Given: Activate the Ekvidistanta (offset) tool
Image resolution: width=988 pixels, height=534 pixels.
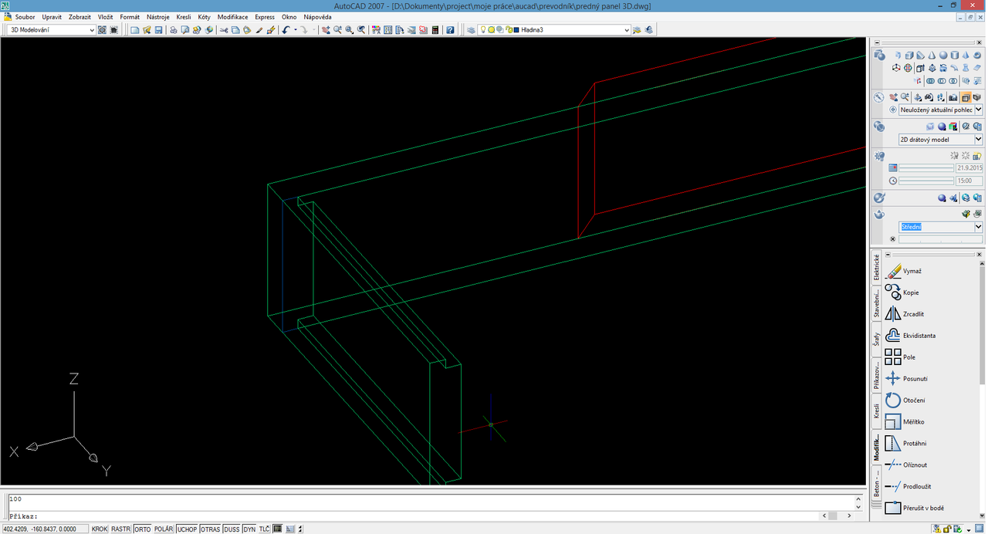Looking at the screenshot, I should (910, 336).
